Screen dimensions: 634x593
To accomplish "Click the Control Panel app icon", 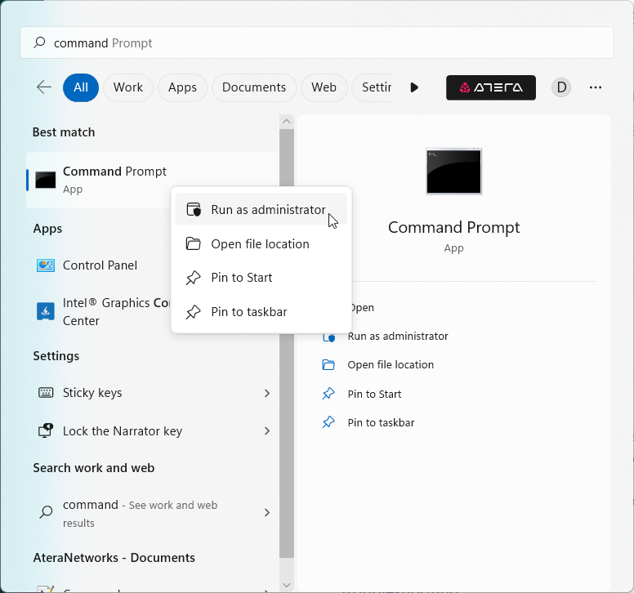I will tap(46, 265).
